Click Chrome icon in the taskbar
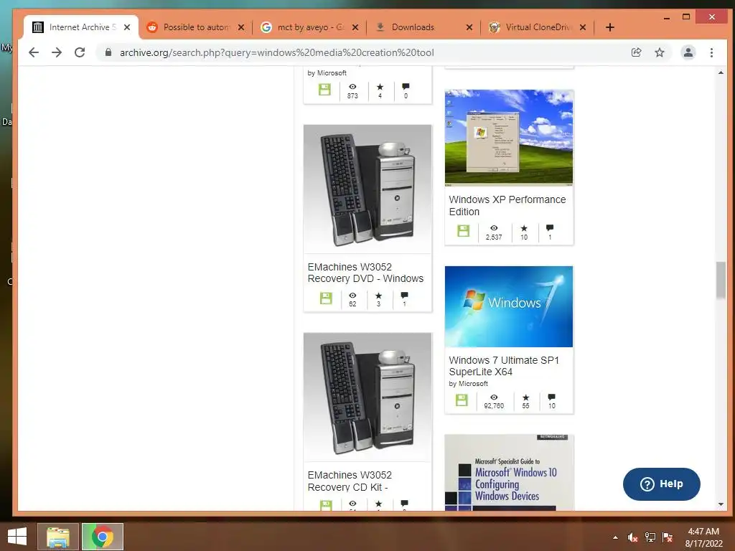This screenshot has width=735, height=551. pyautogui.click(x=102, y=537)
